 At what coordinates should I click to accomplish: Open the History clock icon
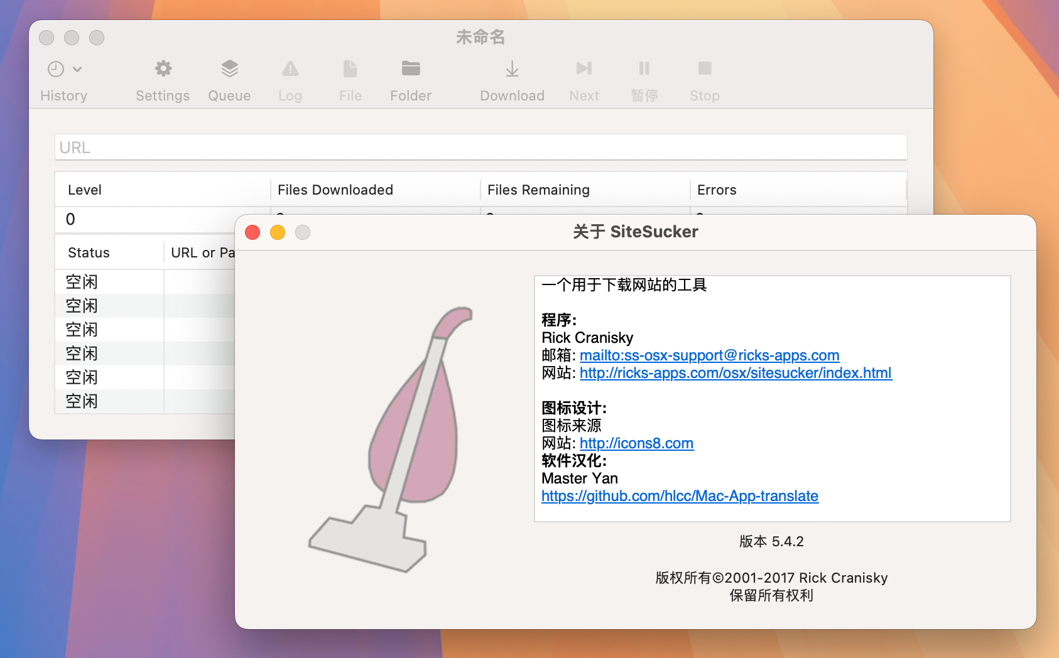point(56,69)
